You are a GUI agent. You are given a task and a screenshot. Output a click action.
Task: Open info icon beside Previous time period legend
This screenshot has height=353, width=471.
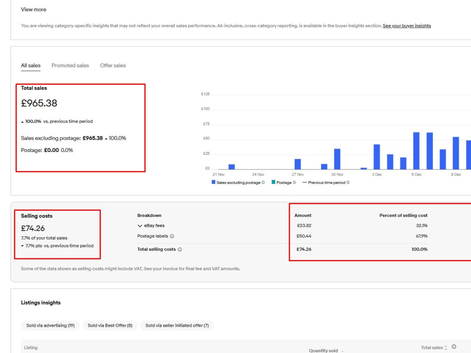coord(348,183)
